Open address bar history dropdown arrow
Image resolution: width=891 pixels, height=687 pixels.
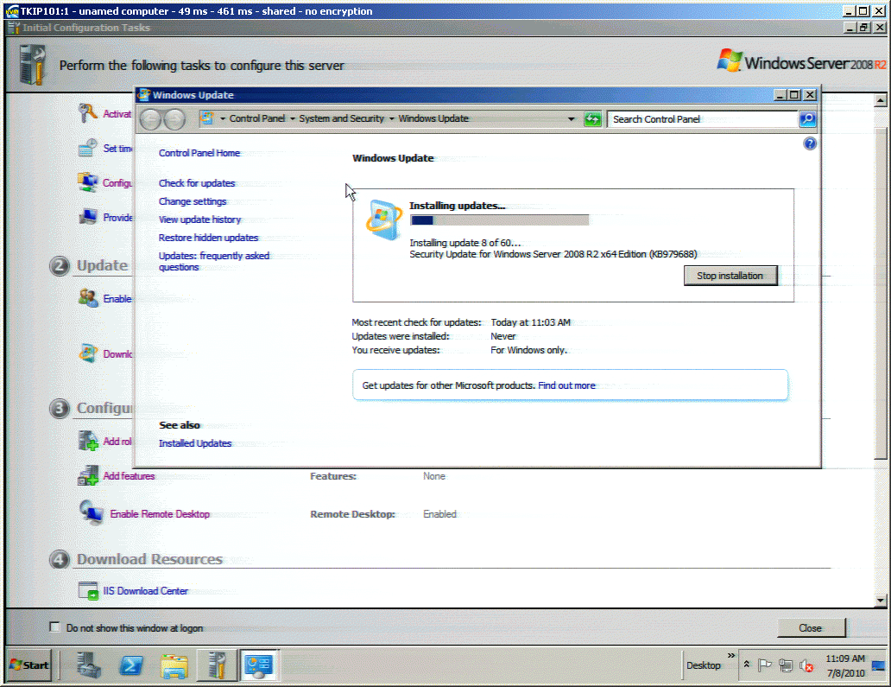[x=571, y=119]
